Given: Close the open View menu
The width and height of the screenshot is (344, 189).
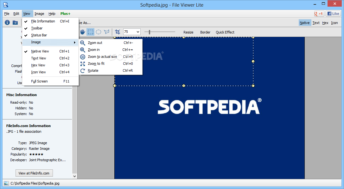Looking at the screenshot, I should tap(28, 14).
